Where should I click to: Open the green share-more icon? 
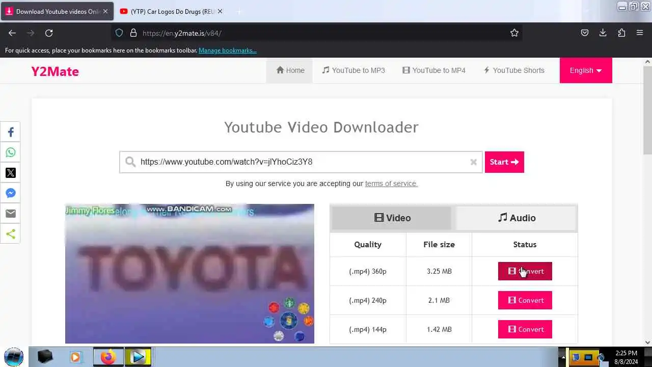point(10,234)
